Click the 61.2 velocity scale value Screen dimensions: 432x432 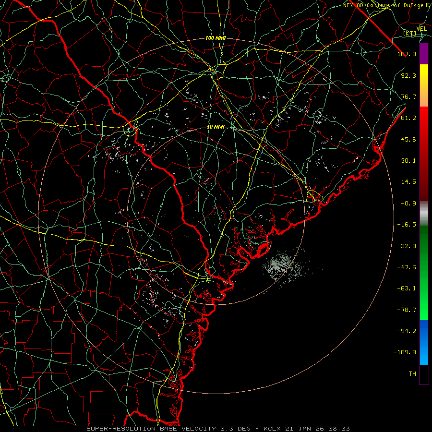point(408,118)
